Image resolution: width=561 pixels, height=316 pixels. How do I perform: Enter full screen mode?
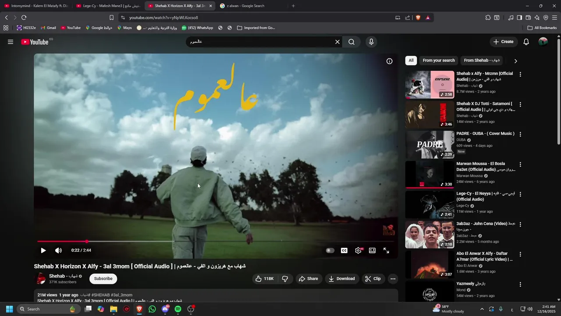click(386, 250)
